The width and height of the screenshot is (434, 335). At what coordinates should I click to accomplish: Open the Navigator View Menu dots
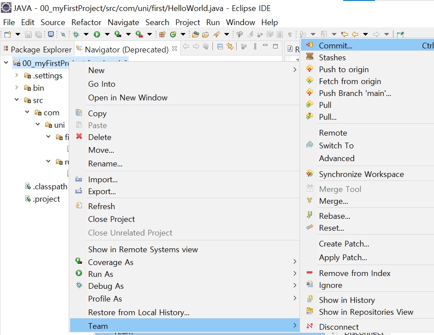pyautogui.click(x=255, y=47)
